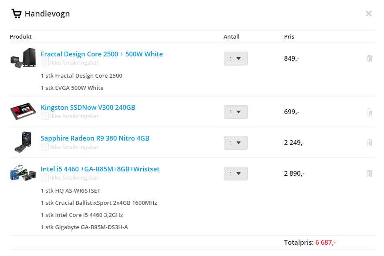Open Intel i5 4460 +GA-B85M+8GB+Wristset link
This screenshot has width=384, height=256.
(100, 169)
